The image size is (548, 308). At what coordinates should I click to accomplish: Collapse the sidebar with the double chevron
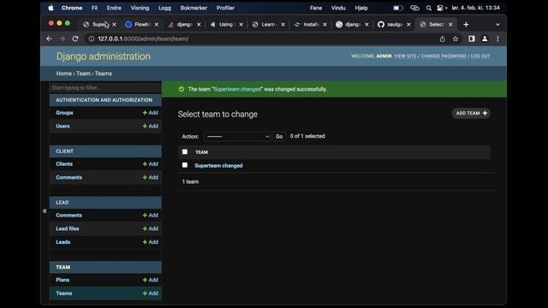[45, 211]
